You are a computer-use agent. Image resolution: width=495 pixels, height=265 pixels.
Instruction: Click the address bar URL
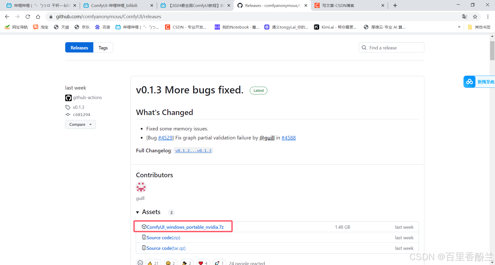pyautogui.click(x=109, y=17)
